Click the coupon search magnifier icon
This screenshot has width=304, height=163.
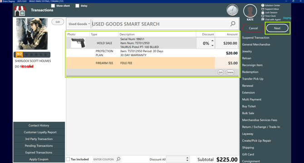[118, 159]
